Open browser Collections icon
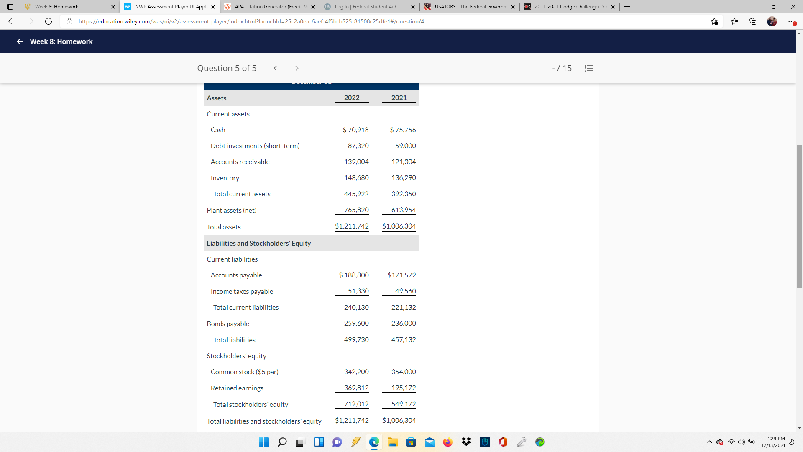Viewport: 803px width, 452px height. [753, 21]
